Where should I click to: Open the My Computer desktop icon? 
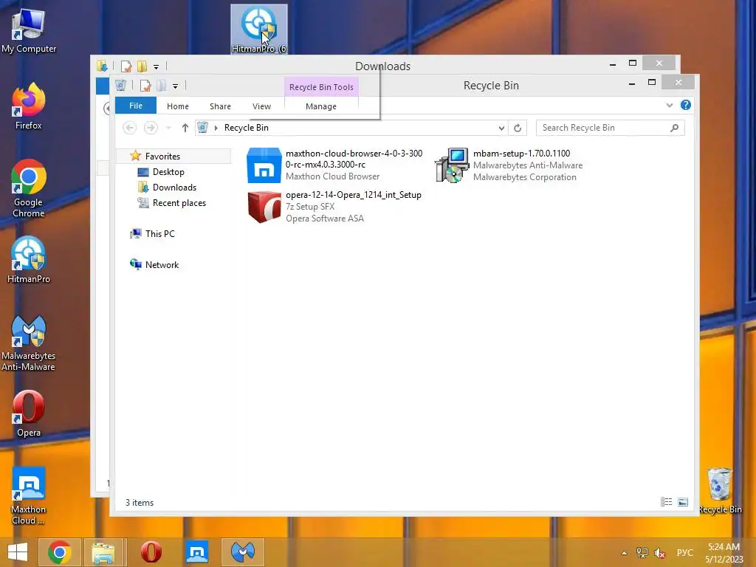point(29,31)
